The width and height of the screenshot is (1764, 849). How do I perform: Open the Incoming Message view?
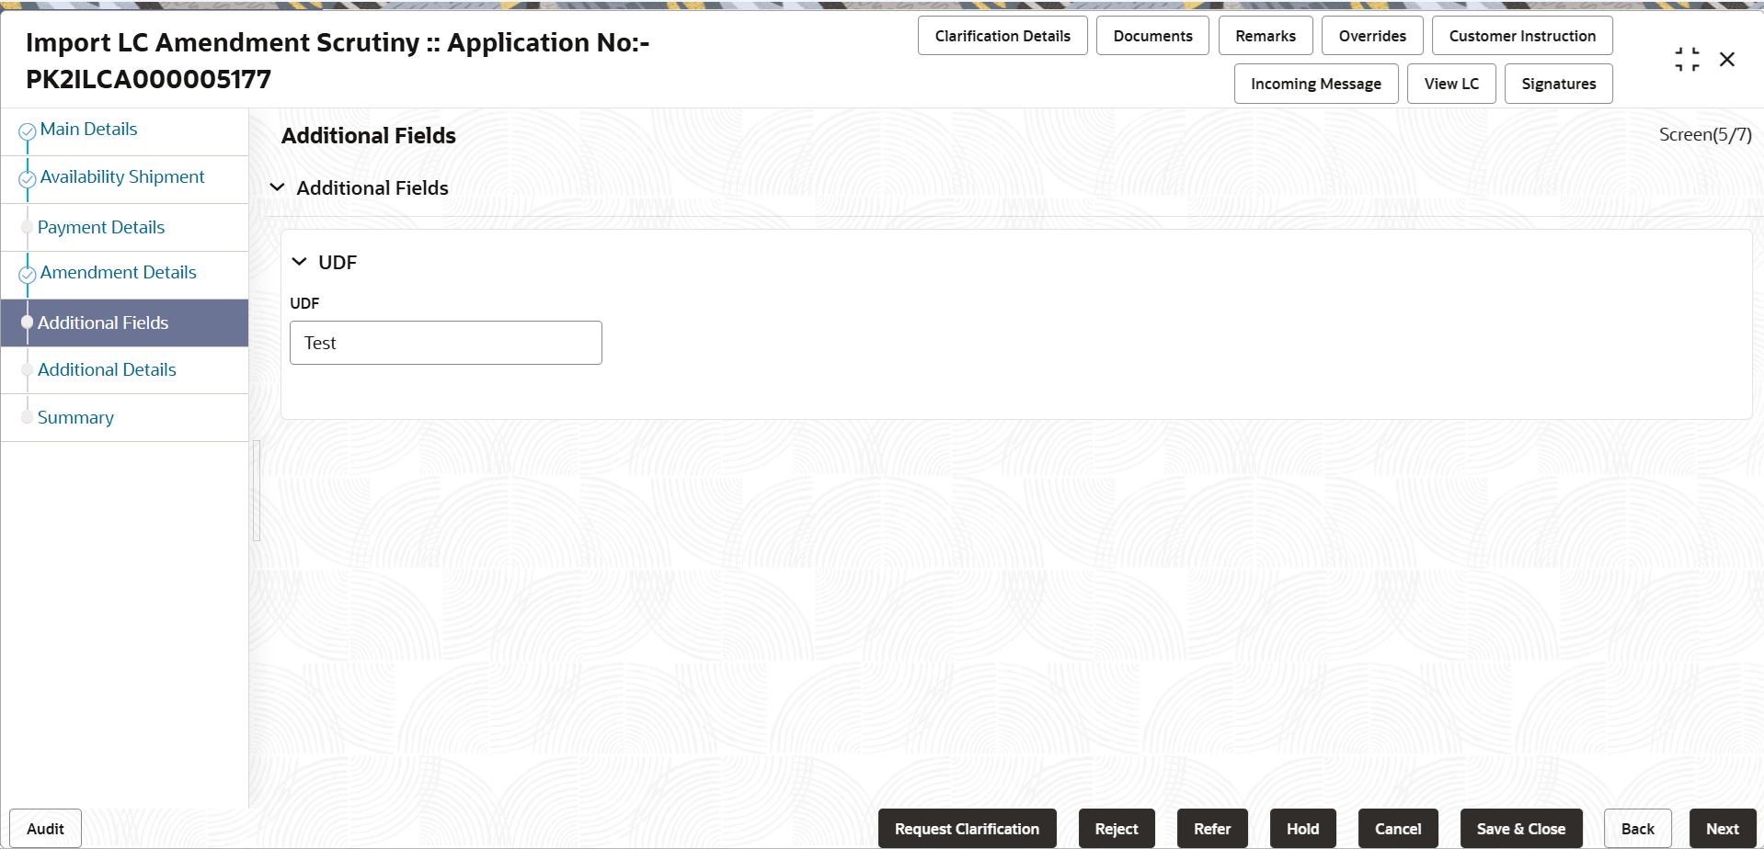pyautogui.click(x=1315, y=84)
